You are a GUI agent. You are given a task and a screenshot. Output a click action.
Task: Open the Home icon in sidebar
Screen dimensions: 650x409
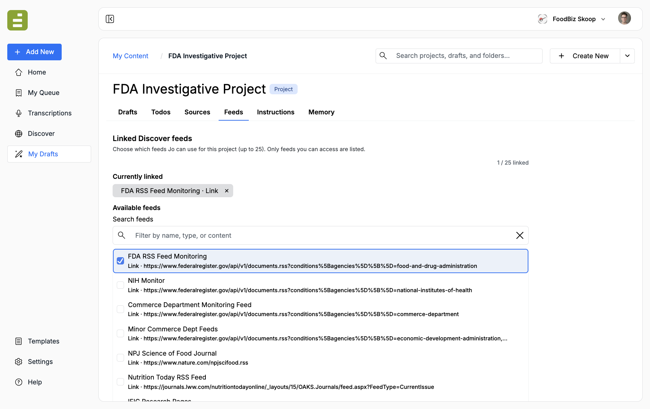coord(19,72)
